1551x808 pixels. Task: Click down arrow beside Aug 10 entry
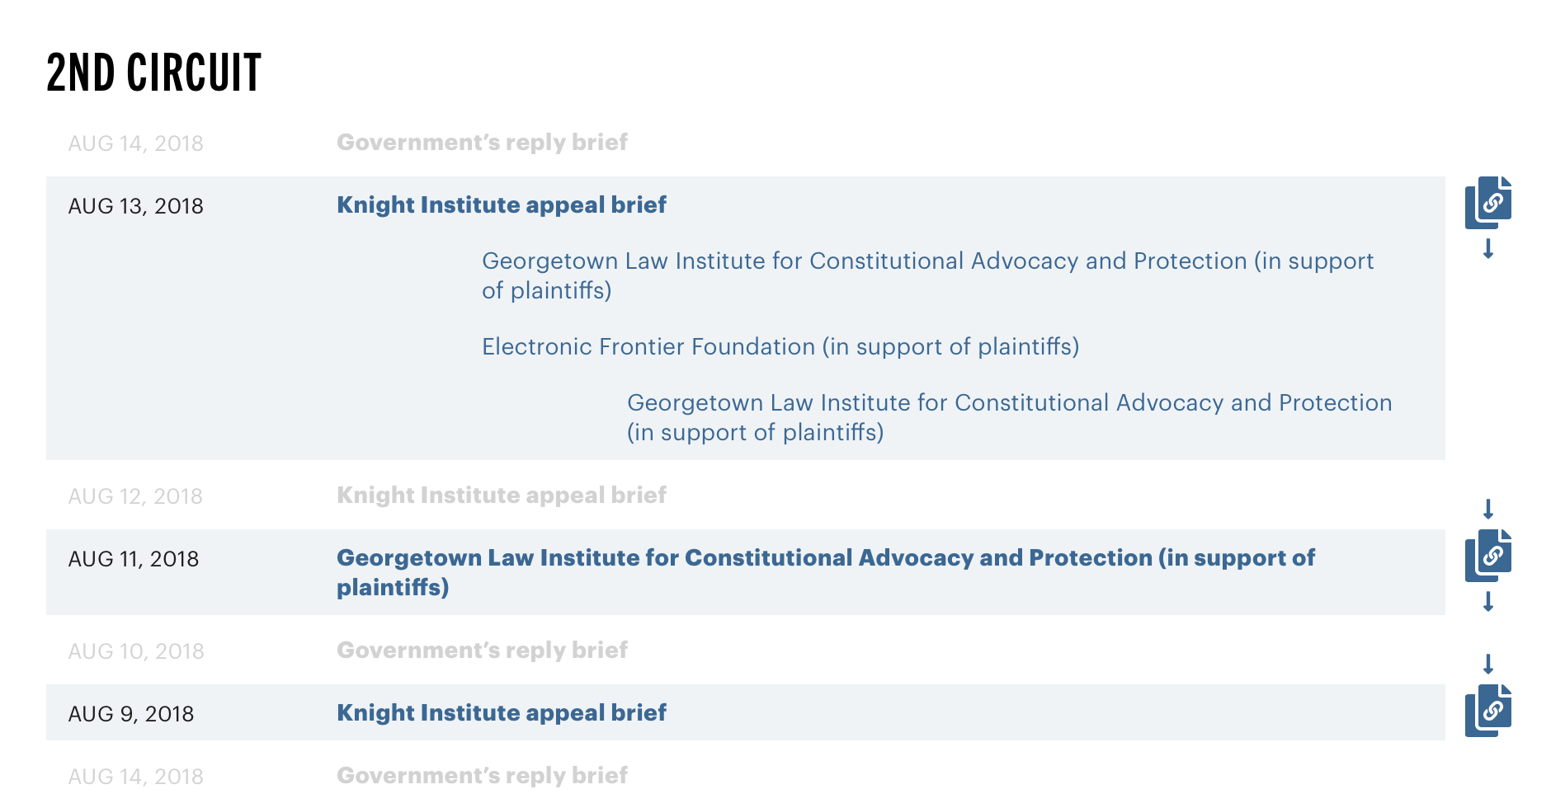tap(1488, 664)
